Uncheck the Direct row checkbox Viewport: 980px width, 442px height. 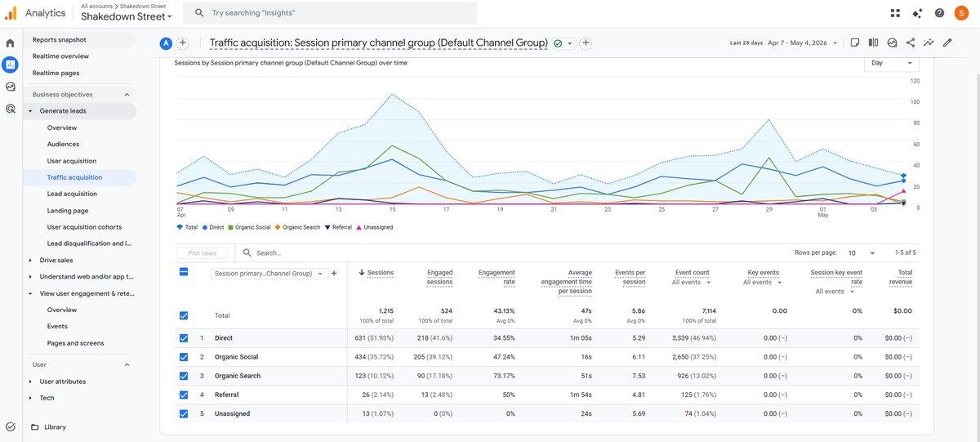tap(184, 337)
